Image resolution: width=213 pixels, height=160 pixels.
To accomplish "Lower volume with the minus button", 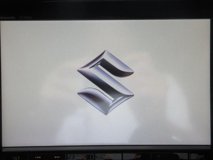I will tap(159, 157).
